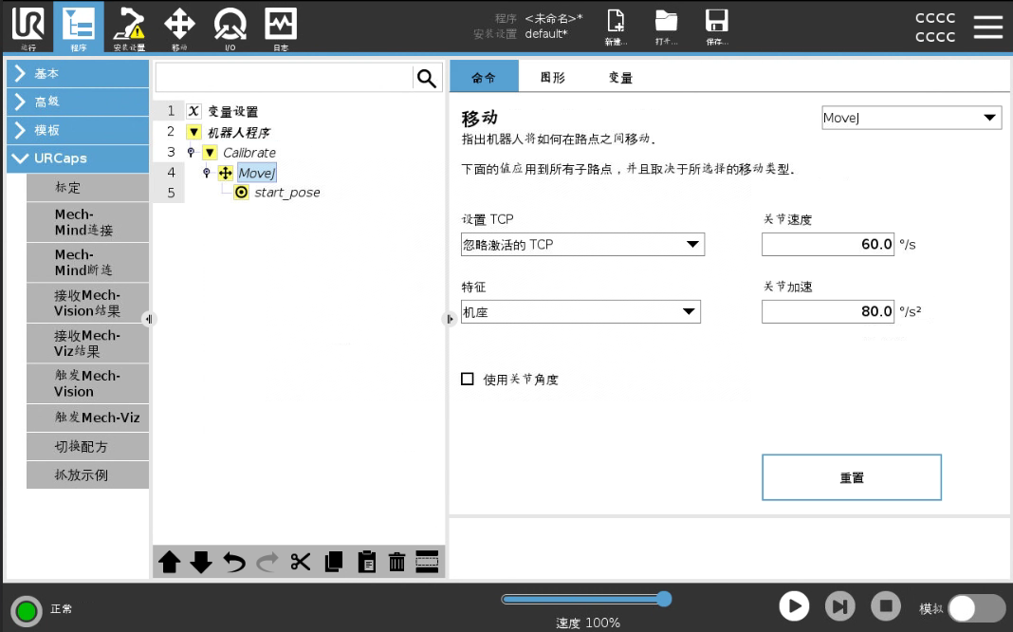1013x632 pixels.
Task: Open the Move screen arrows icon
Action: [x=179, y=27]
